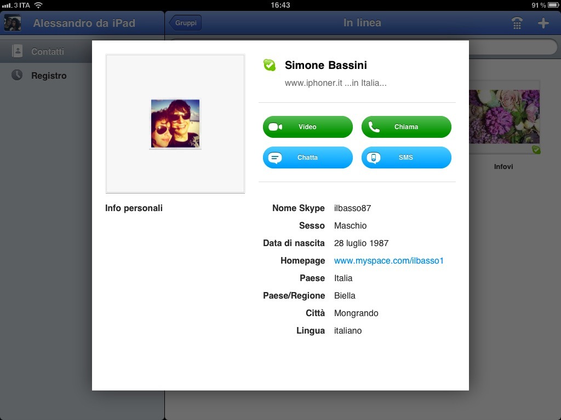Open the Infovi contact flower thumbnail
The height and width of the screenshot is (420, 561).
504,116
